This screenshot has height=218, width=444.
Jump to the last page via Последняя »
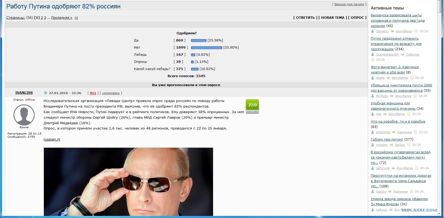[62, 18]
